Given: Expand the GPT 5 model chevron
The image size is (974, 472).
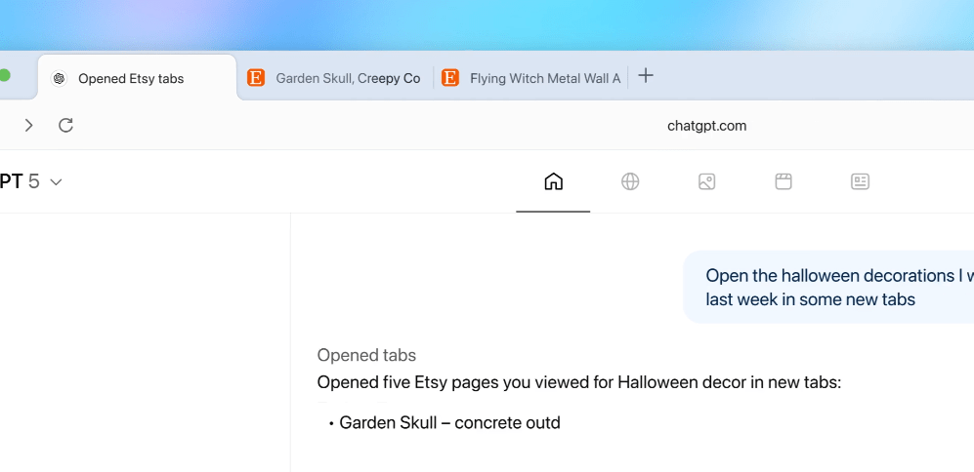Looking at the screenshot, I should (x=57, y=182).
